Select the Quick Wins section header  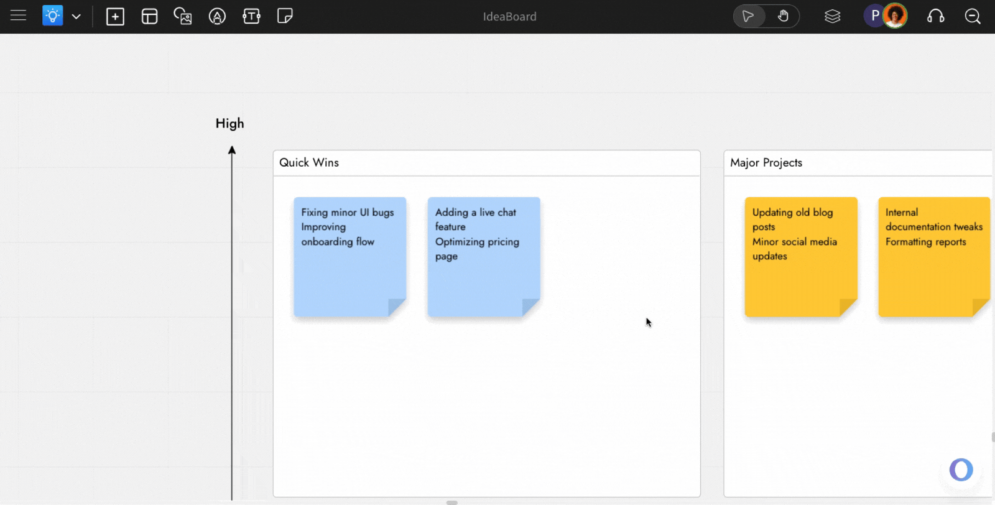487,163
